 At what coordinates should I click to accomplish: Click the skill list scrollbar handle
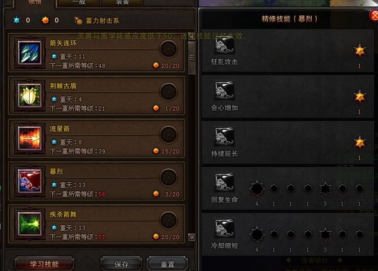tap(192, 57)
